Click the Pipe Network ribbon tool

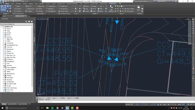(51, 11)
